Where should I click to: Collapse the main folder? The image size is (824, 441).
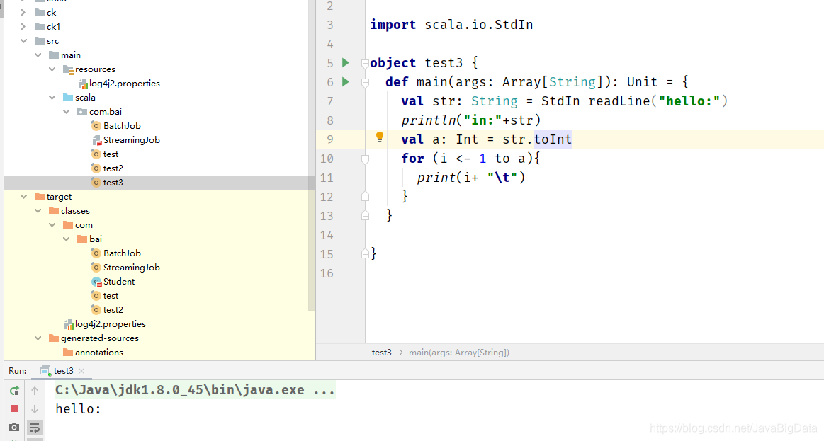pos(38,55)
